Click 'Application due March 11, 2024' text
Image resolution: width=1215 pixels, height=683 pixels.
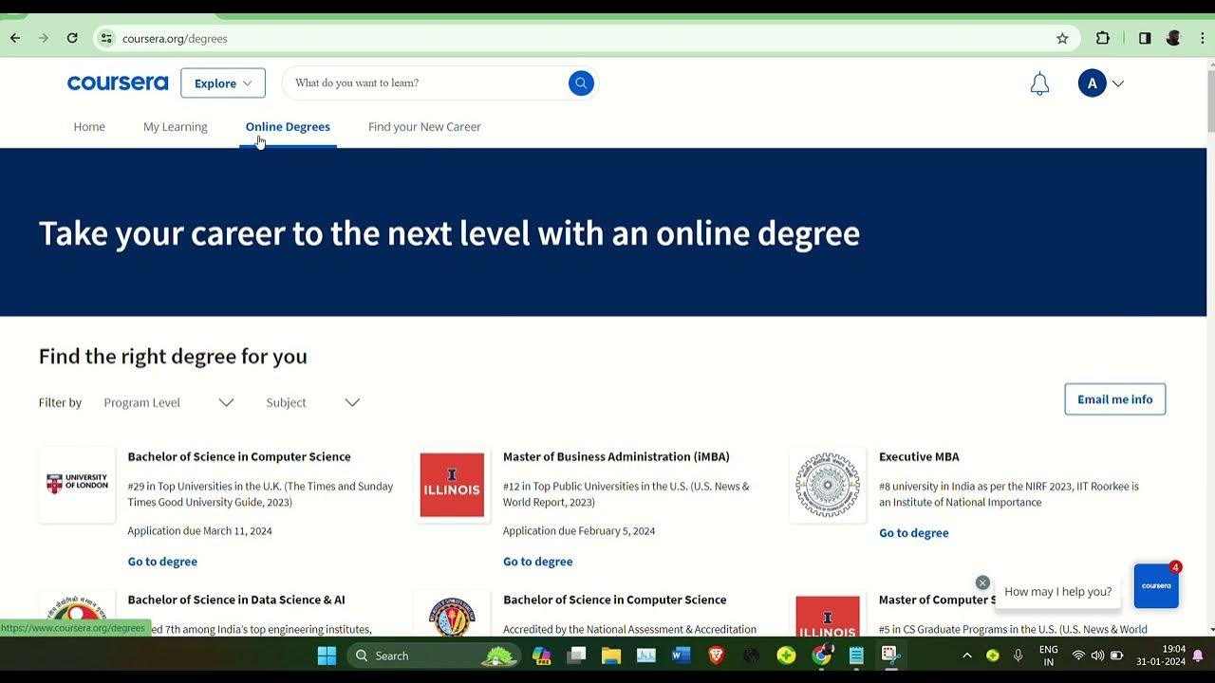pyautogui.click(x=199, y=531)
